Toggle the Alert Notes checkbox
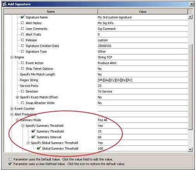The height and width of the screenshot is (170, 196). pyautogui.click(x=22, y=23)
